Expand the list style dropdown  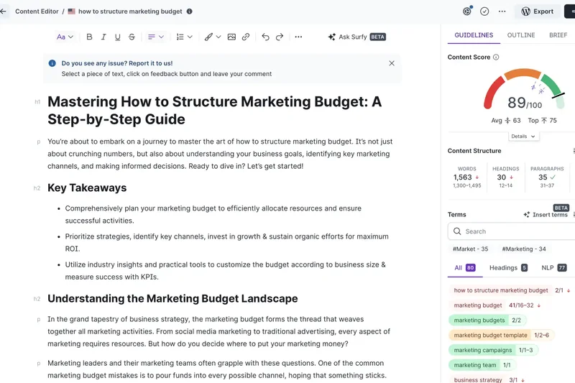click(184, 37)
